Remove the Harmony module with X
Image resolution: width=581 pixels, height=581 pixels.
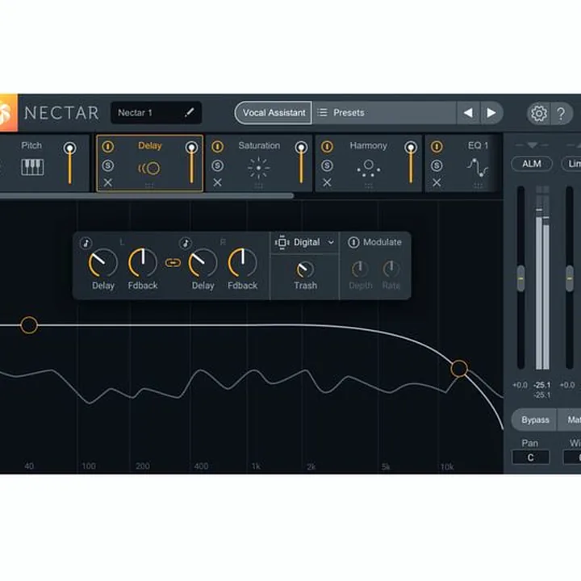click(327, 182)
